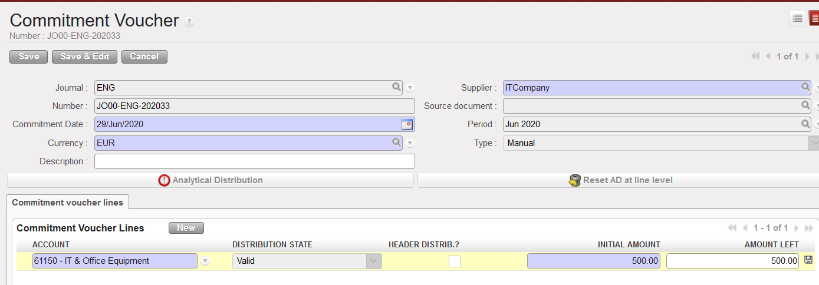Viewport: 819px width, 285px height.
Task: Select the Commitment voucher lines tab
Action: tap(67, 203)
